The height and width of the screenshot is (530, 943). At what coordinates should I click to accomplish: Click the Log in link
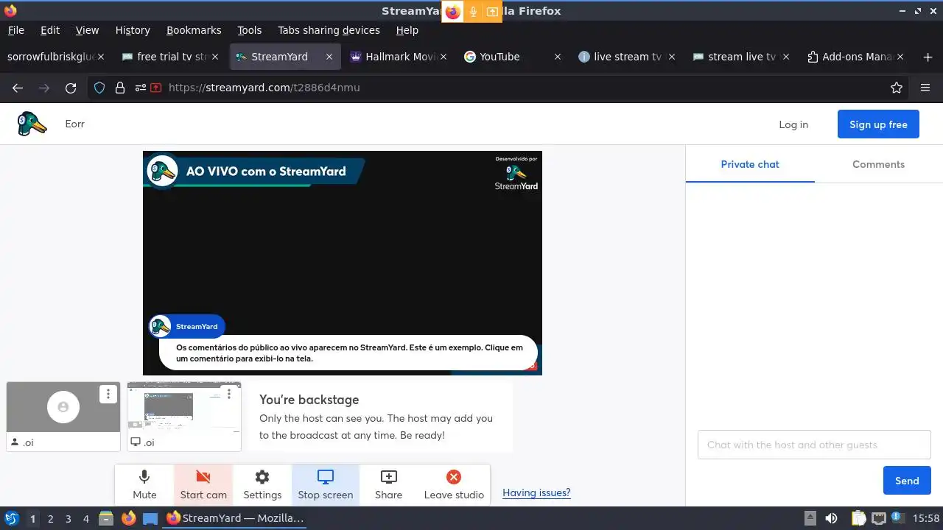(793, 124)
